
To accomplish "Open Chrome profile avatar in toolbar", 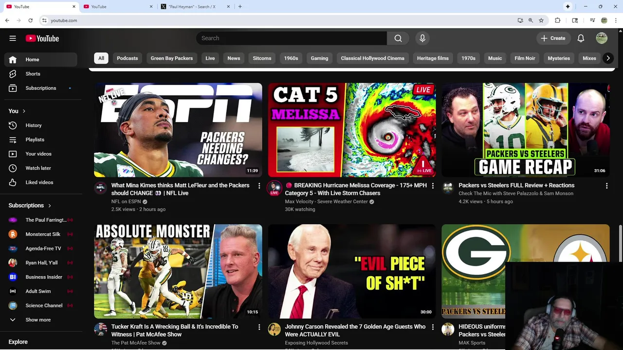I will [604, 20].
